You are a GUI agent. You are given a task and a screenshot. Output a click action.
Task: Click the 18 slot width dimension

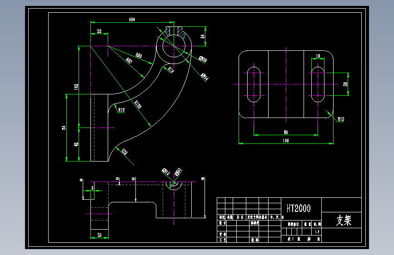click(318, 56)
